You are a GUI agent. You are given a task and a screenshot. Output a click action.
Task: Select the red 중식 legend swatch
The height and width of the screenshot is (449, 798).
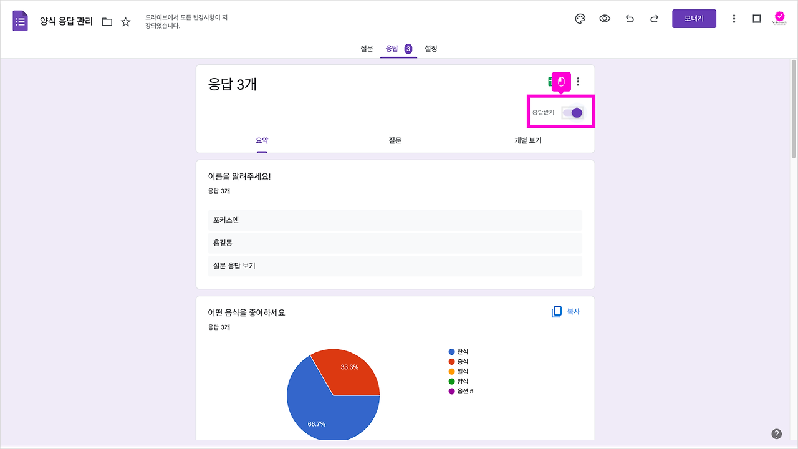coord(451,361)
